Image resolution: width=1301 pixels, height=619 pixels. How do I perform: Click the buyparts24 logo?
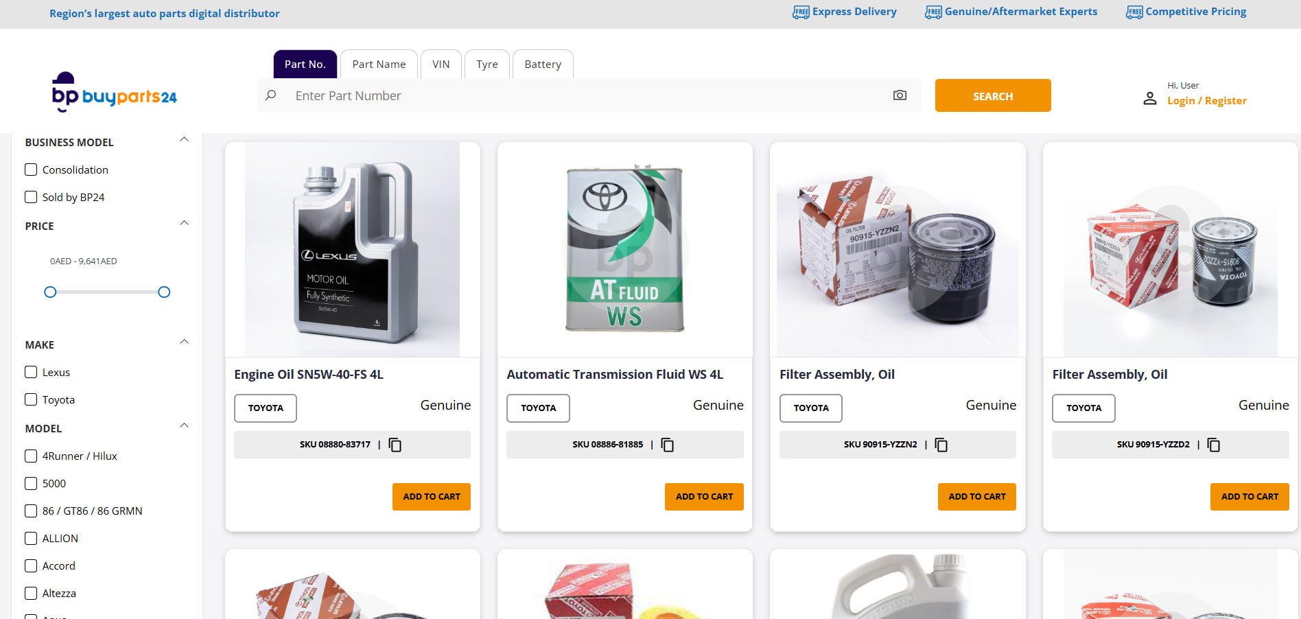tap(115, 93)
